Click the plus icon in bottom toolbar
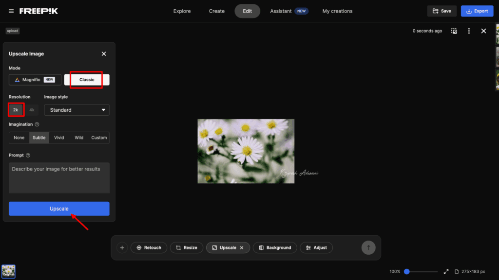The height and width of the screenshot is (280, 499). 122,248
